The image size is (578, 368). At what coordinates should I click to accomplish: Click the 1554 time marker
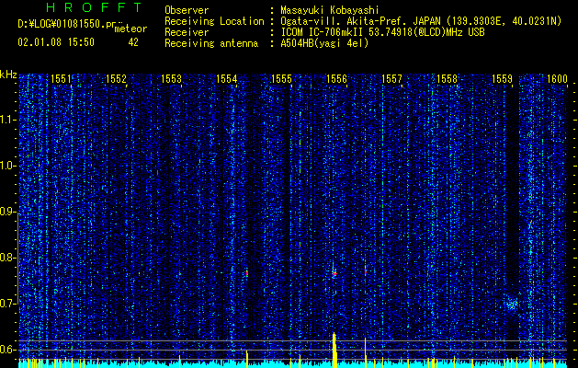226,79
